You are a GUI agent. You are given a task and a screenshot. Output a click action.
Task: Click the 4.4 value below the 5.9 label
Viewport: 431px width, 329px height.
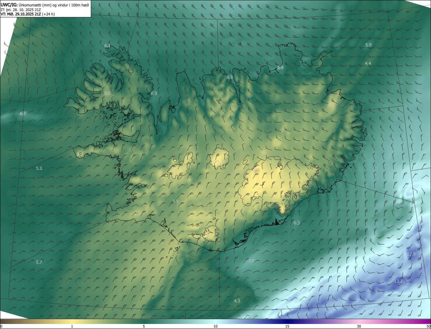pos(368,64)
